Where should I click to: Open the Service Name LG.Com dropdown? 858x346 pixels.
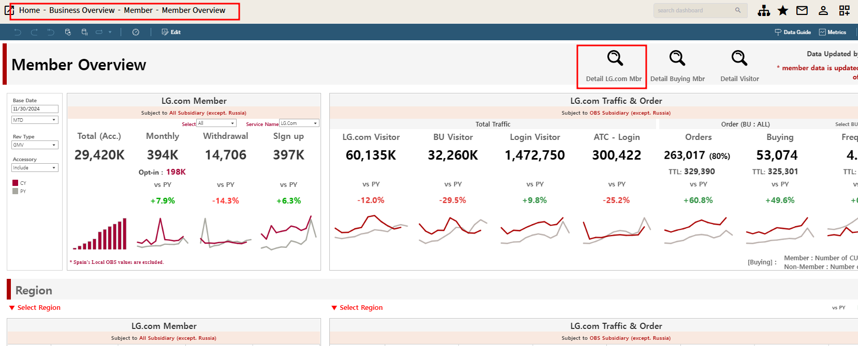(x=299, y=123)
